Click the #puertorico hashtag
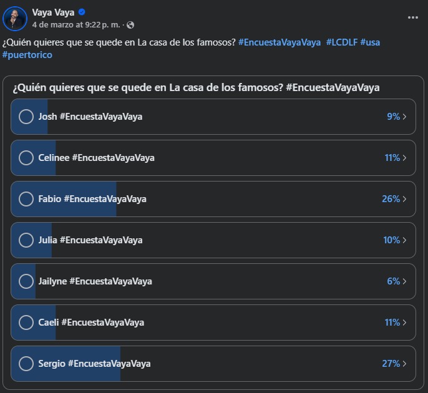 pyautogui.click(x=27, y=55)
